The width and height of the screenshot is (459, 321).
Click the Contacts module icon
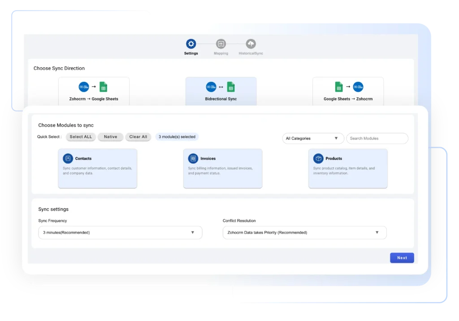[68, 158]
